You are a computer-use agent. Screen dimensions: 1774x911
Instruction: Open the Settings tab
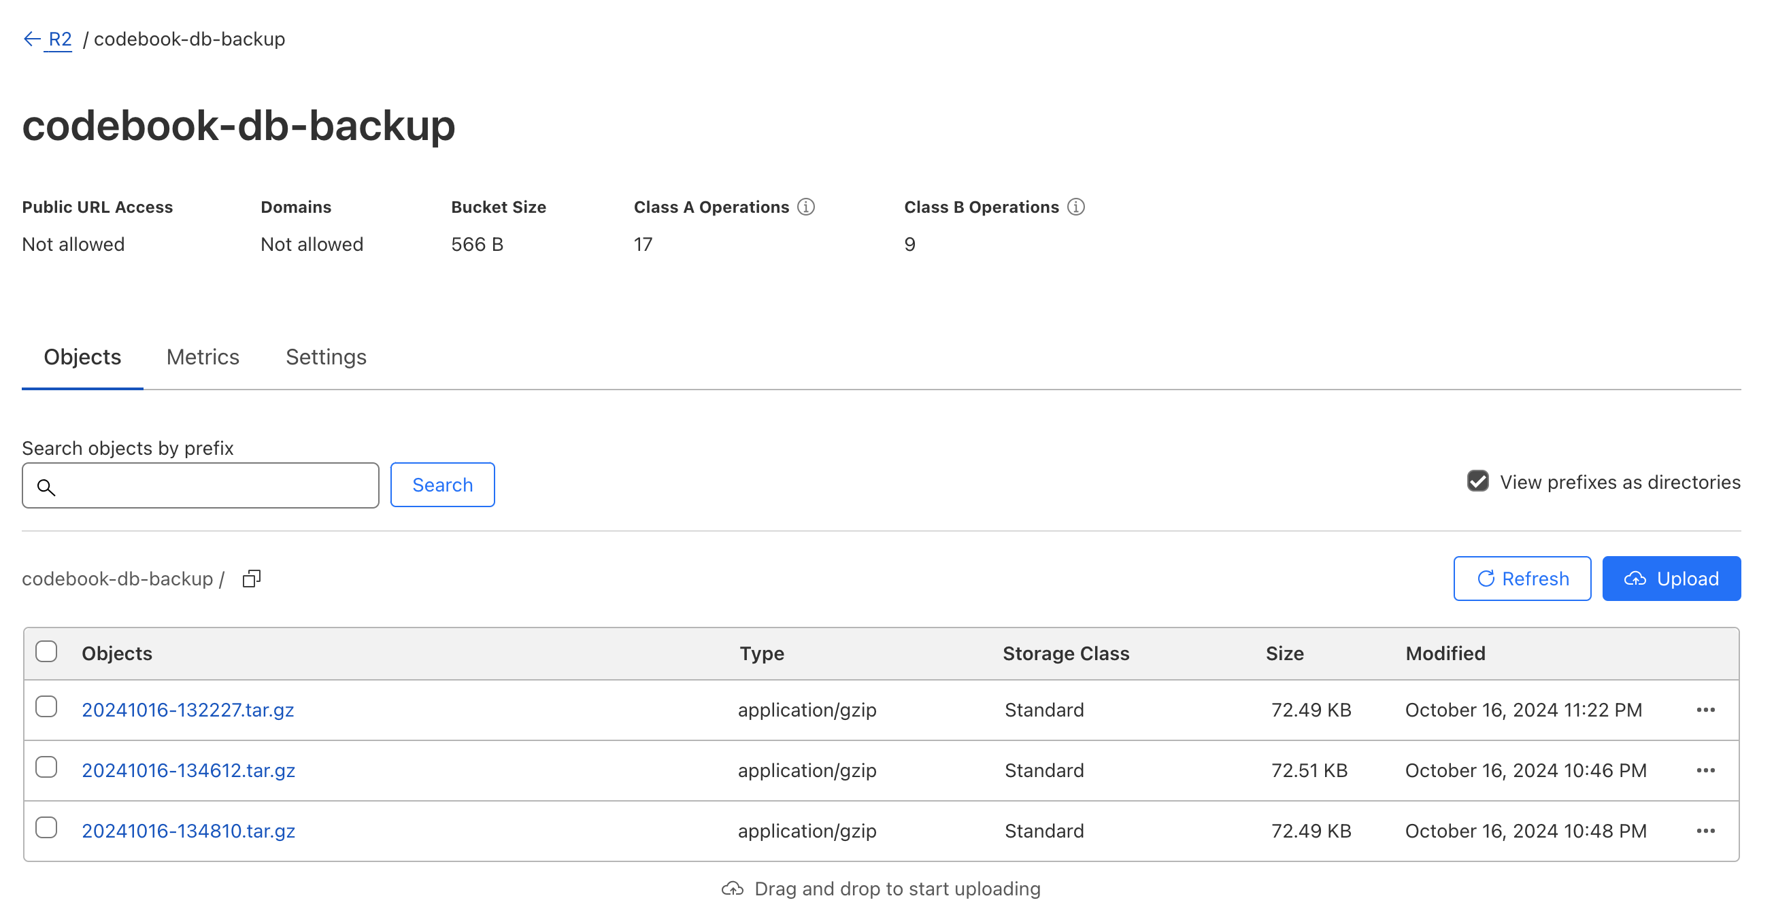click(x=326, y=357)
